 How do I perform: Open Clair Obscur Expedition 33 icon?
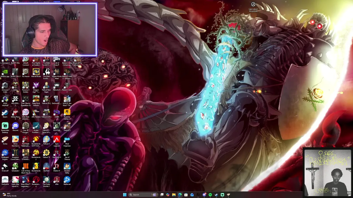coord(26,101)
